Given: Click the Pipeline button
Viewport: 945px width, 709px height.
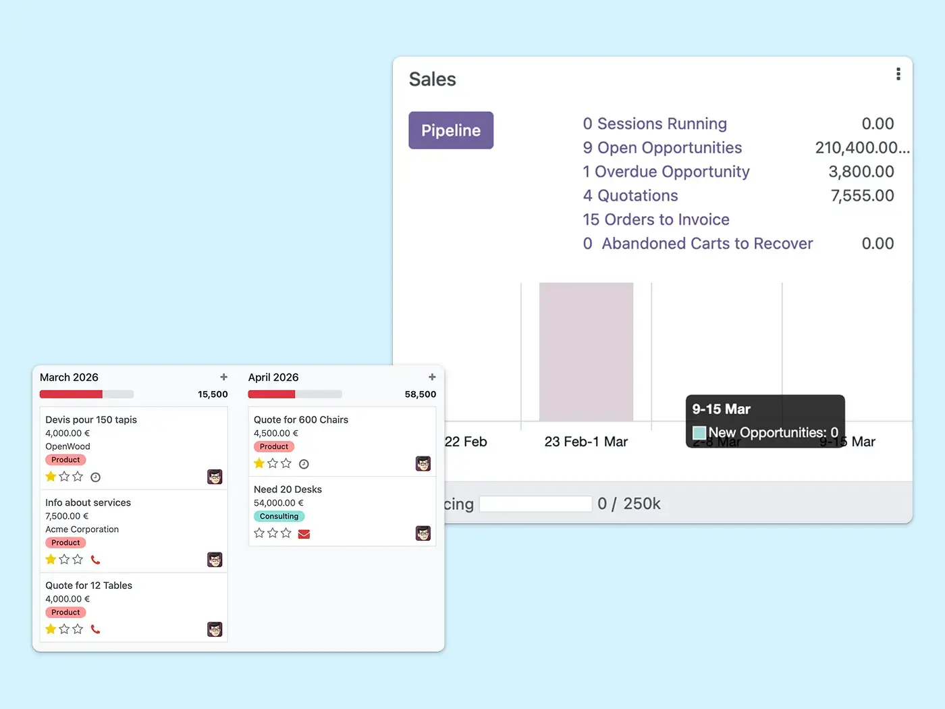Looking at the screenshot, I should pyautogui.click(x=451, y=130).
